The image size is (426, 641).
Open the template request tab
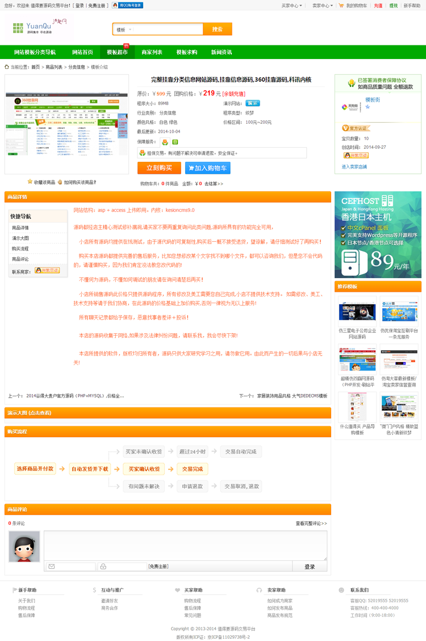click(187, 52)
